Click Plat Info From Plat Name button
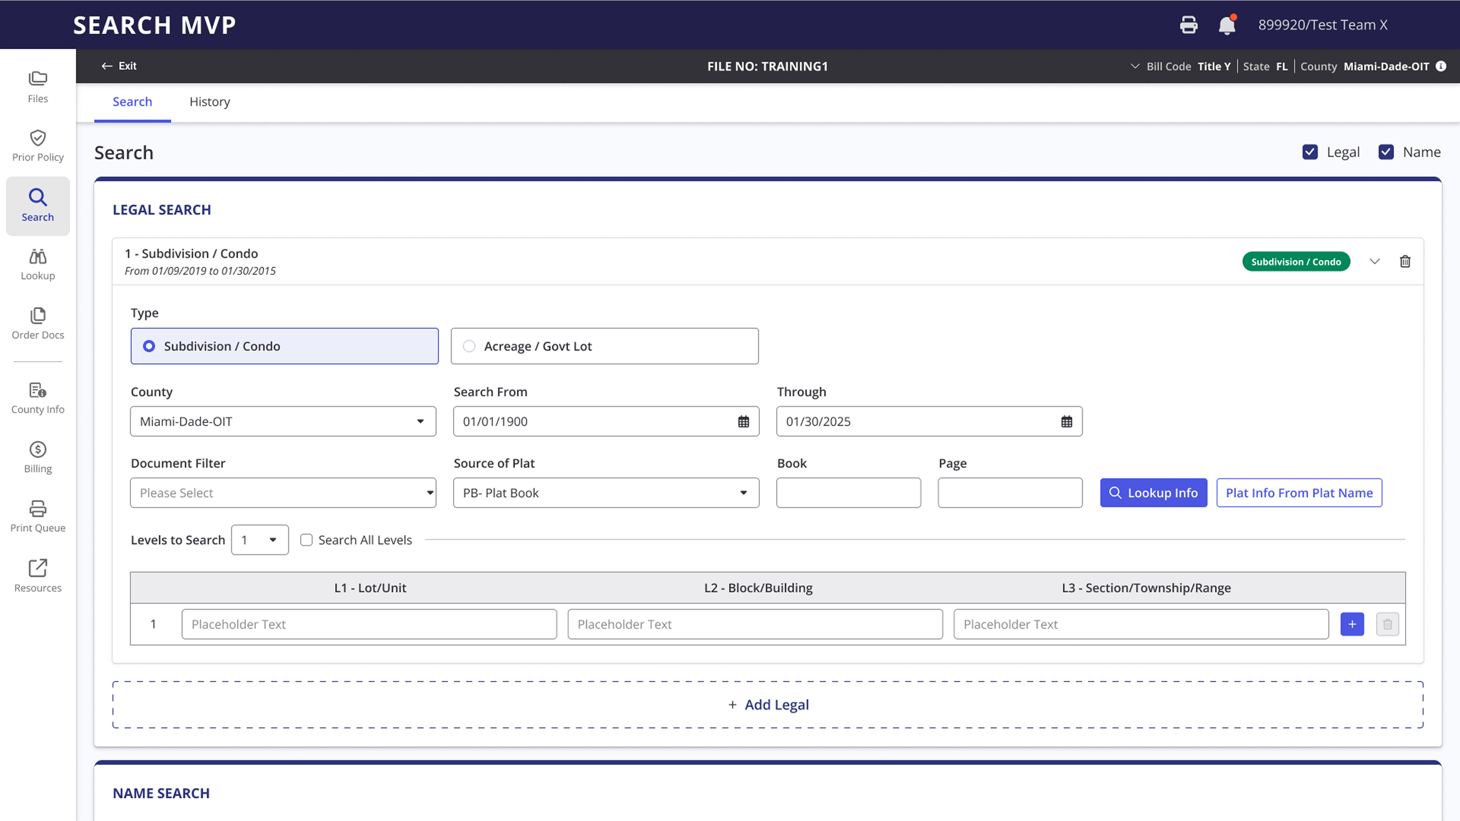This screenshot has height=821, width=1460. (x=1299, y=493)
